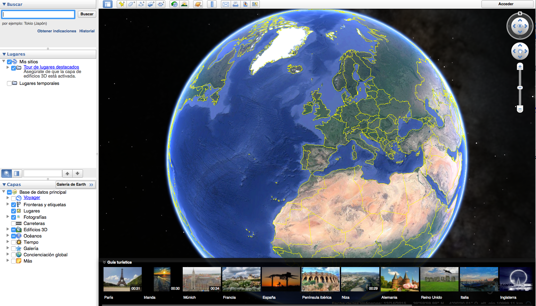The height and width of the screenshot is (306, 536).
Task: Expand the Fronteras y etiquetas layer
Action: 8,204
